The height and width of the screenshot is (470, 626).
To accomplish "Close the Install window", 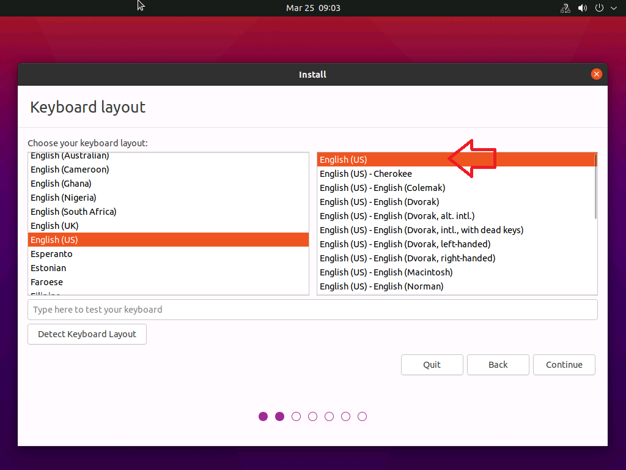I will pos(596,74).
